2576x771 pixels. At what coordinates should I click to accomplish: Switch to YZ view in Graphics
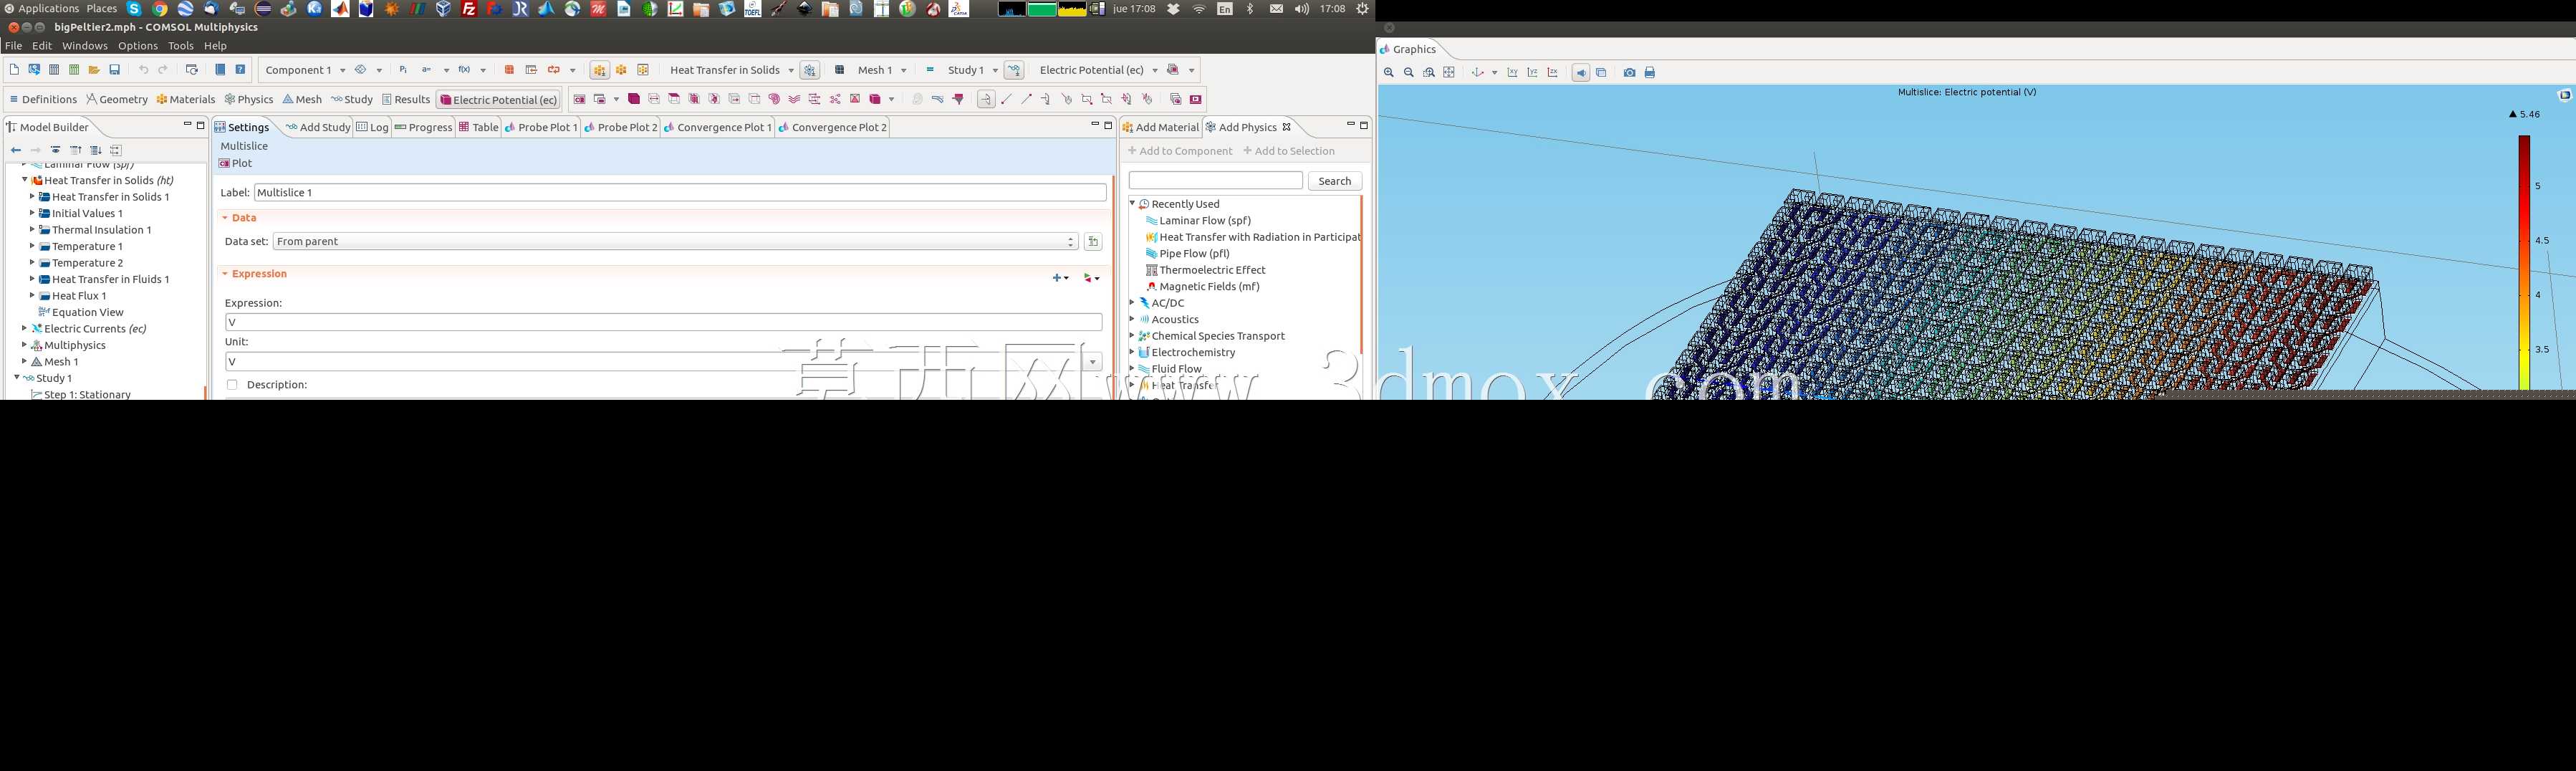1533,73
